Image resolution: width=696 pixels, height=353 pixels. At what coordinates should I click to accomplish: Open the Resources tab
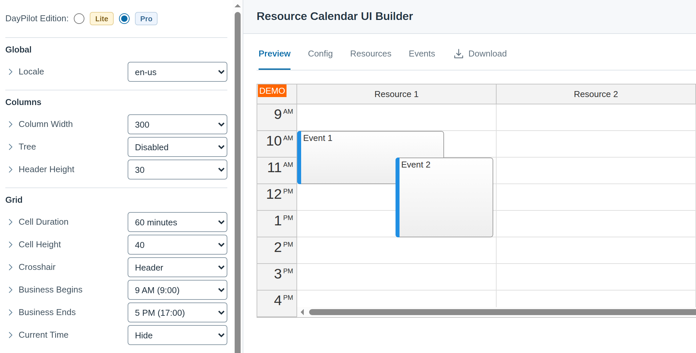371,54
